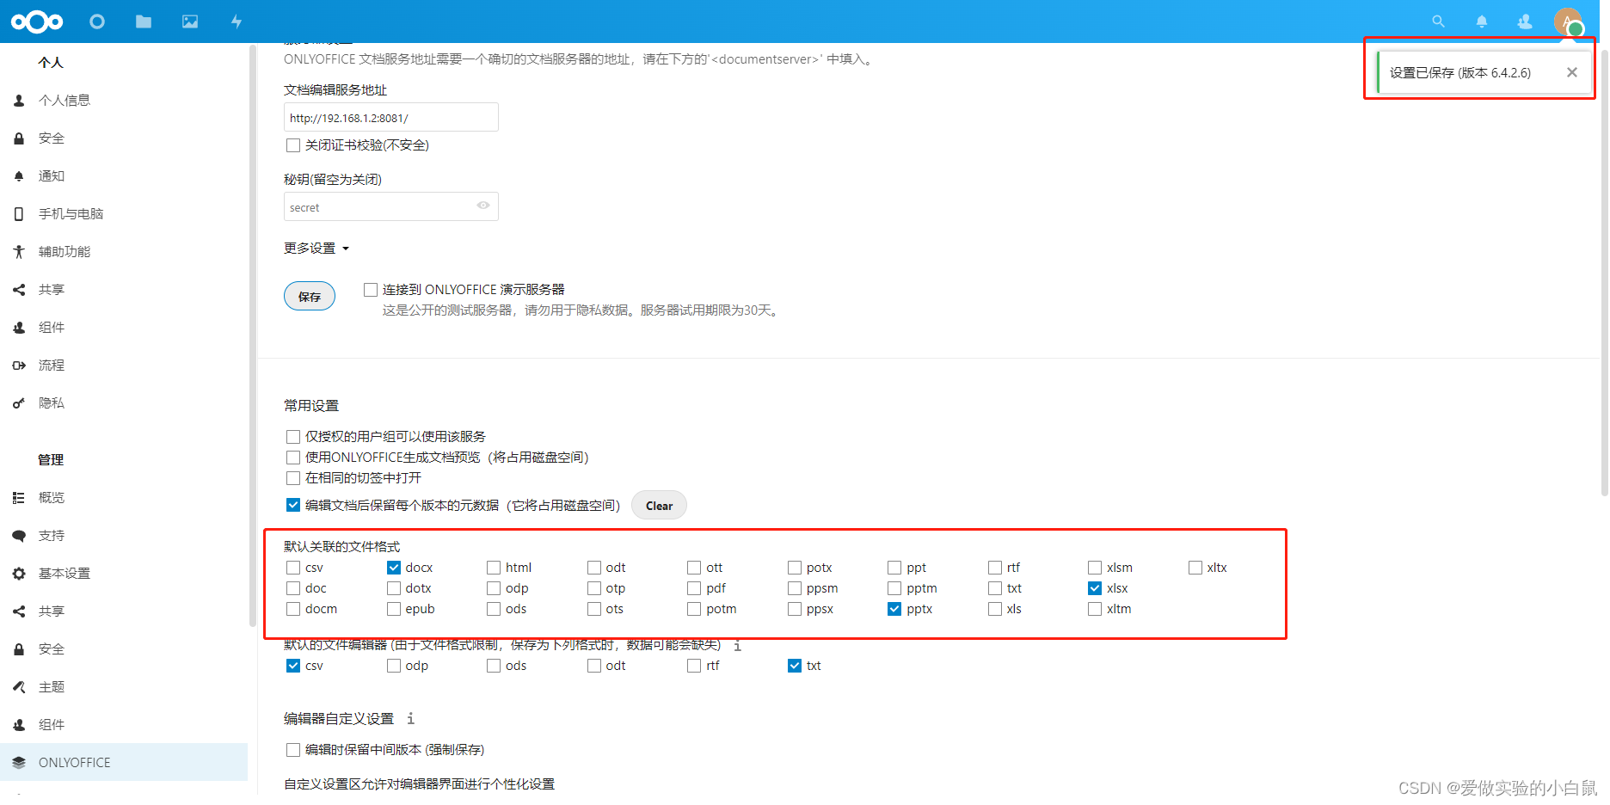Enable ONLYOFFICE document preview generation checkbox
The width and height of the screenshot is (1610, 805).
pyautogui.click(x=293, y=458)
